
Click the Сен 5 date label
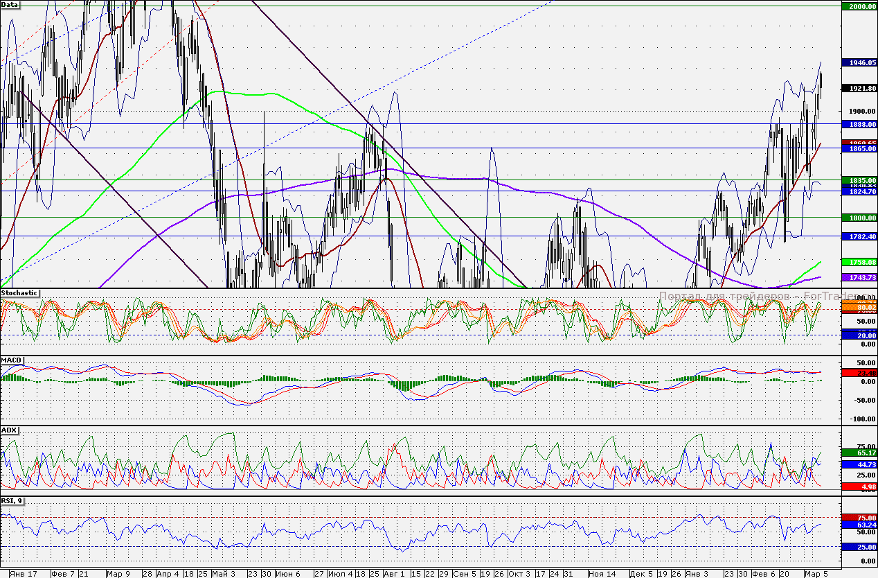tap(465, 574)
